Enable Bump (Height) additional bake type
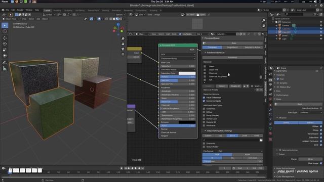This screenshot has width=324, height=182. [x=204, y=116]
